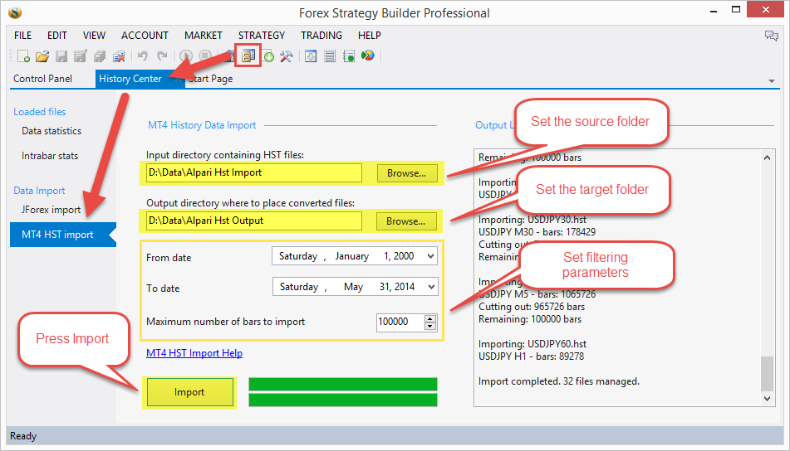Viewport: 790px width, 451px height.
Task: Open the EDIT menu
Action: (x=57, y=35)
